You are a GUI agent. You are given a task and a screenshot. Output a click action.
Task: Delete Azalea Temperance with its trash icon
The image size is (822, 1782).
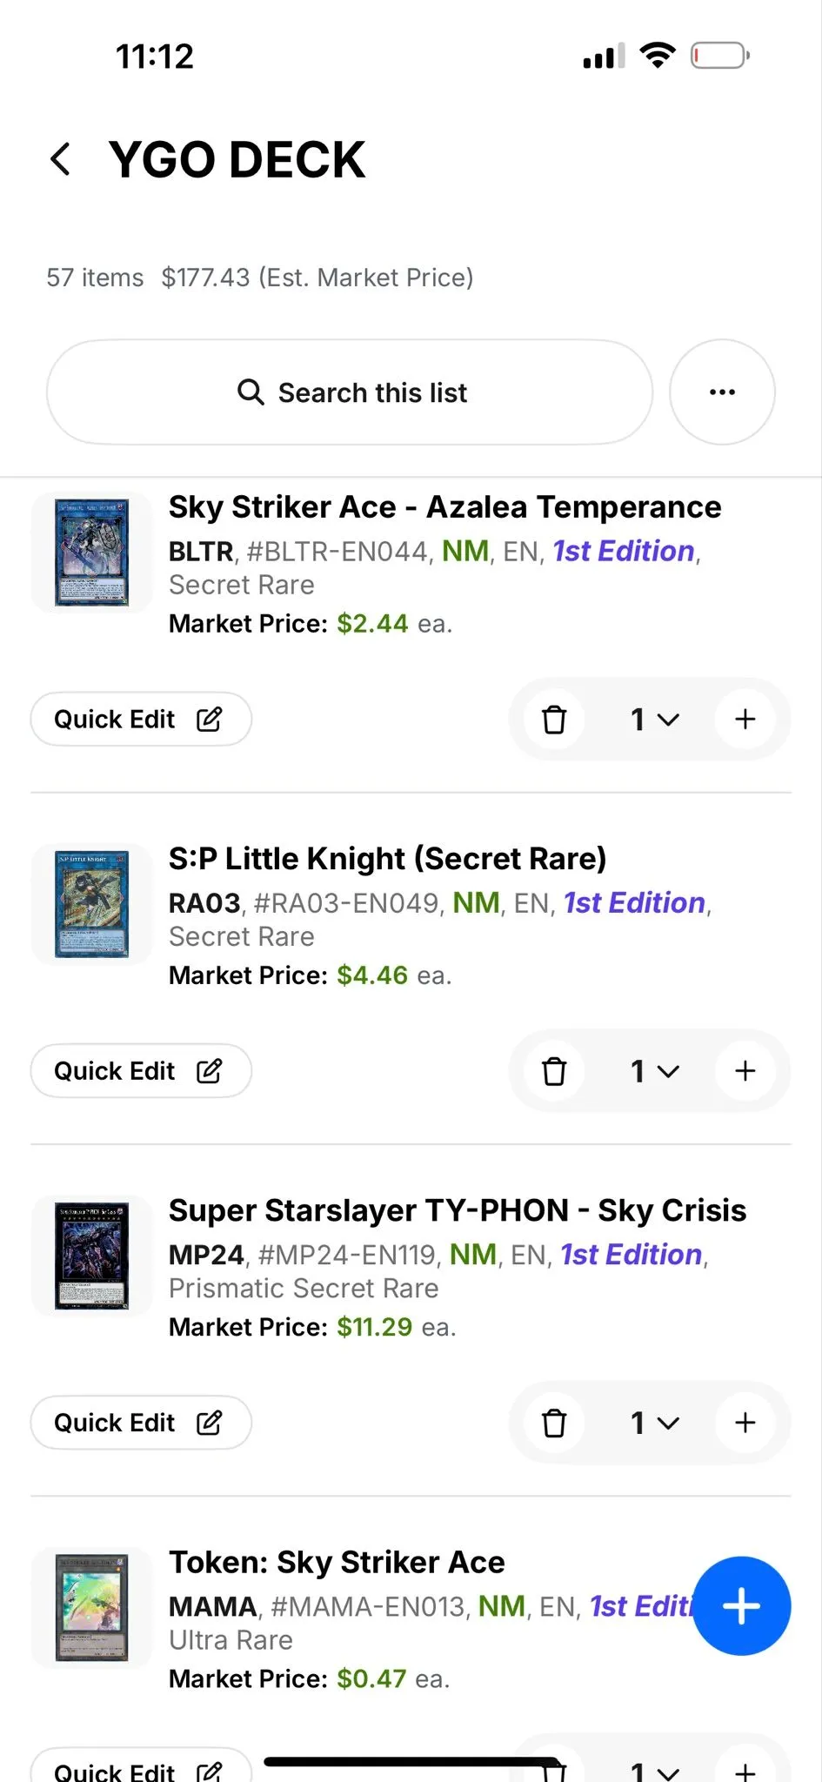pos(554,720)
